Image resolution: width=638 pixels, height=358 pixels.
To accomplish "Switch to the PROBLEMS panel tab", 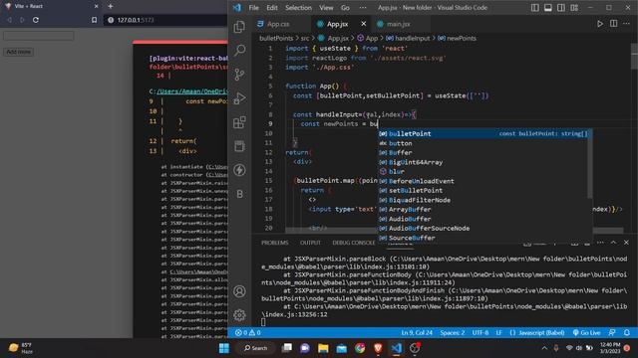I will 275,243.
